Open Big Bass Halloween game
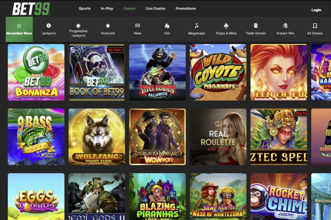 point(158,72)
